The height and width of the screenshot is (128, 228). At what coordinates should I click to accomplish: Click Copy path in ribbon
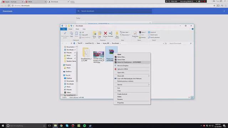pyautogui.click(x=84, y=35)
